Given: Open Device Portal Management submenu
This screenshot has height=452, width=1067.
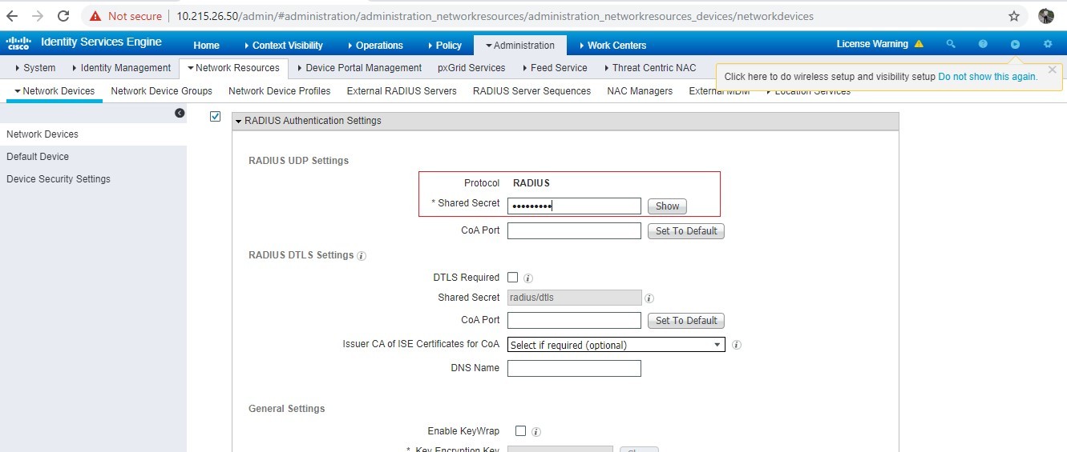Looking at the screenshot, I should point(358,68).
